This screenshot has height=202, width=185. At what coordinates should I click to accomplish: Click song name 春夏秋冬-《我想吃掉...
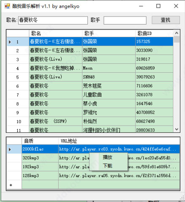(x=56, y=68)
